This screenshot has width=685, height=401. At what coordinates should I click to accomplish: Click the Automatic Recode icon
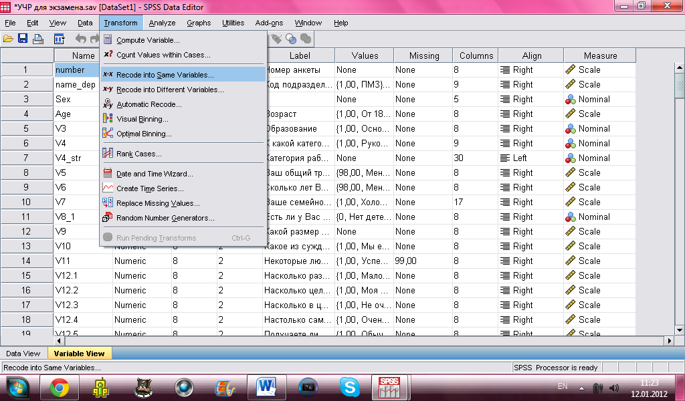[x=108, y=104]
